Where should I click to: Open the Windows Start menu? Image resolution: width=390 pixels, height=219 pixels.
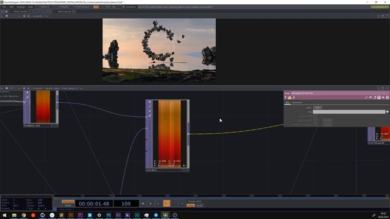click(x=4, y=215)
